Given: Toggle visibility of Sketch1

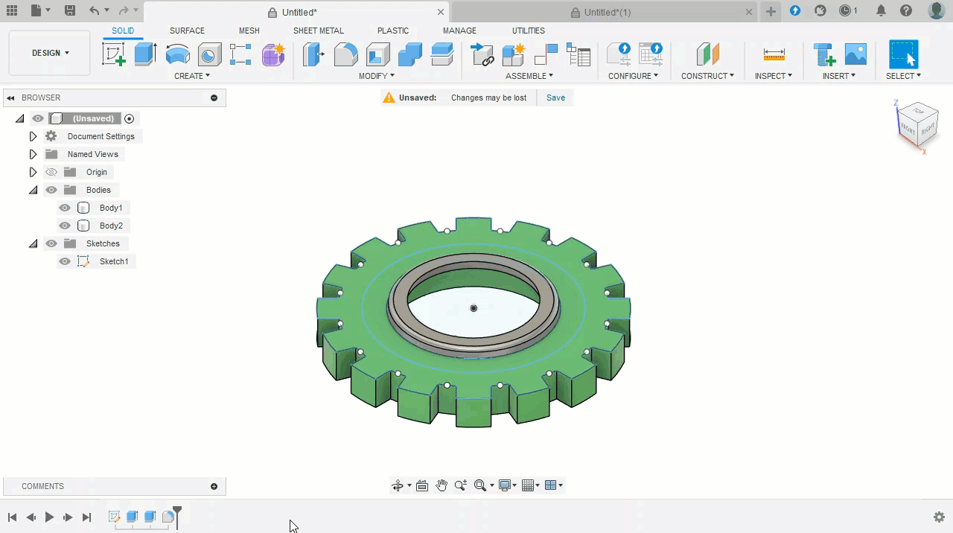Looking at the screenshot, I should pos(65,261).
